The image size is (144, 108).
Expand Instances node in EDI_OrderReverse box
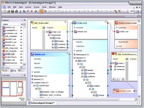[115, 66]
